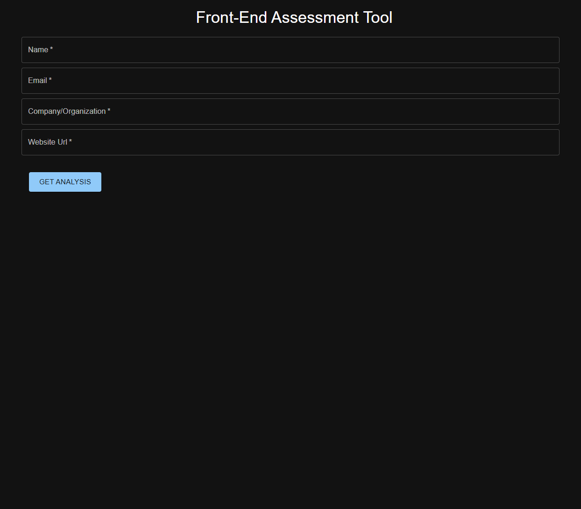Click the asterisk after Website Url
The height and width of the screenshot is (509, 581).
point(71,141)
